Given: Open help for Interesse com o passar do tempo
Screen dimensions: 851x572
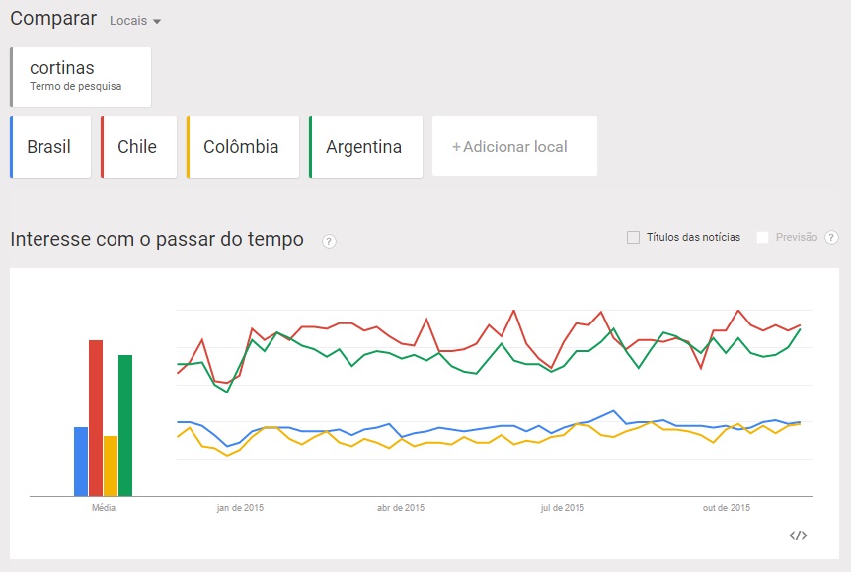Looking at the screenshot, I should pyautogui.click(x=329, y=240).
